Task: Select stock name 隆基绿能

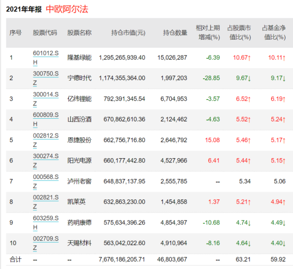Action: tap(79, 57)
